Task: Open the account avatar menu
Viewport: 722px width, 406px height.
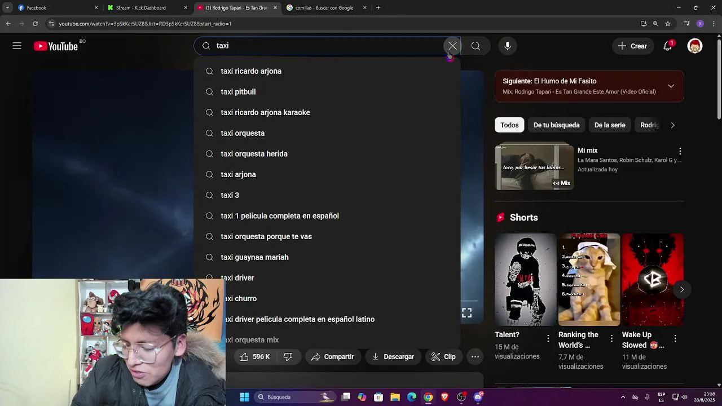Action: (695, 46)
